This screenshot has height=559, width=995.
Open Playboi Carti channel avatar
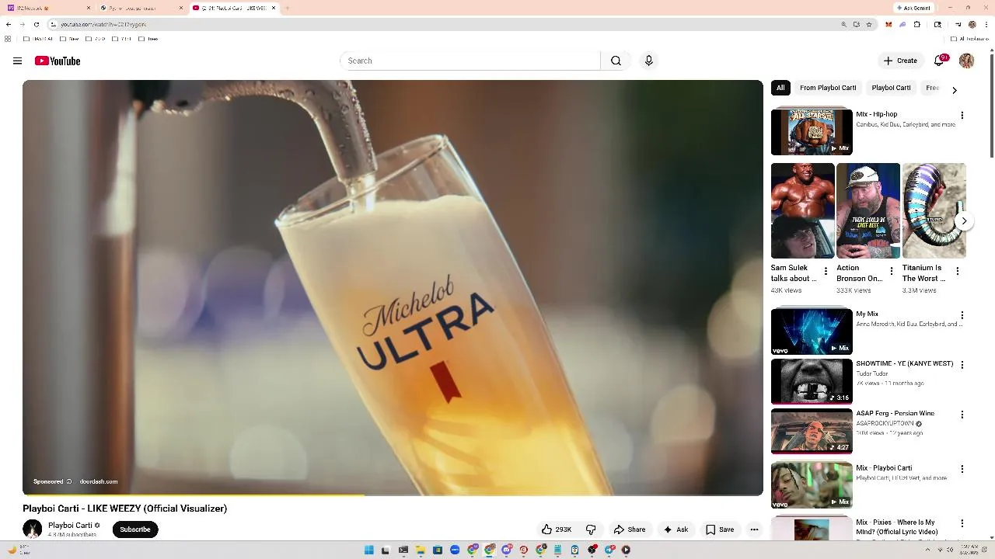pyautogui.click(x=32, y=529)
